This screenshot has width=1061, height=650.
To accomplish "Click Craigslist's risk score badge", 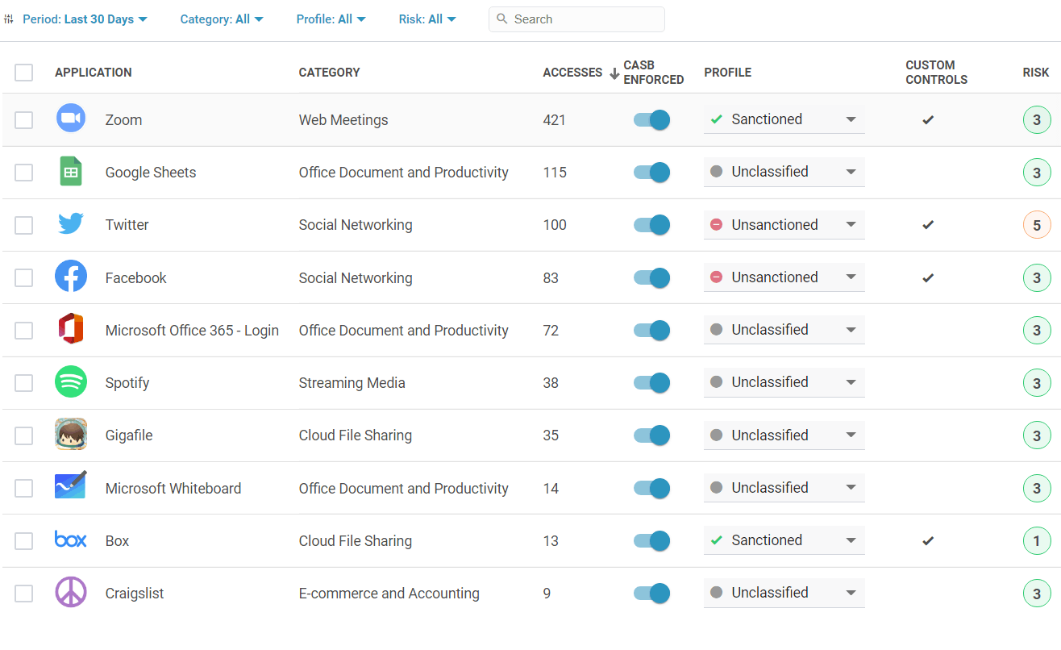I will coord(1037,594).
